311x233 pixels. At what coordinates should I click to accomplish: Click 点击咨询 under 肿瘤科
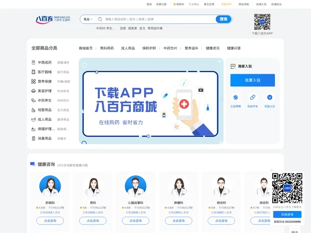(178, 220)
